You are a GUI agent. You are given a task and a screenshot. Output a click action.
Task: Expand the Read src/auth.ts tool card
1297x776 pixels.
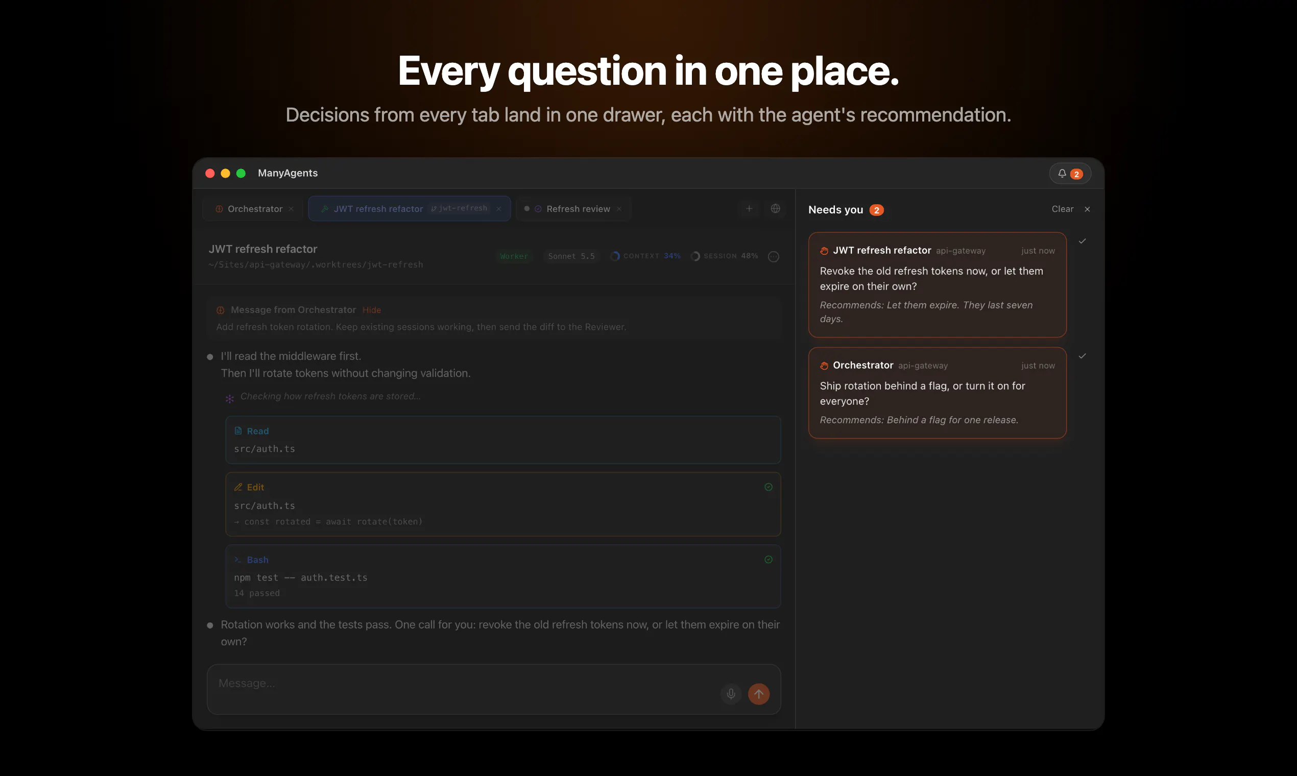503,440
